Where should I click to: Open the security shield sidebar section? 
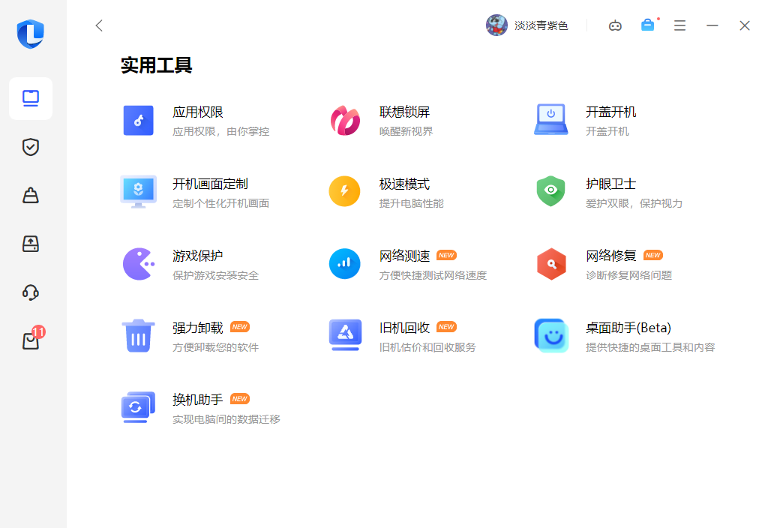click(31, 146)
